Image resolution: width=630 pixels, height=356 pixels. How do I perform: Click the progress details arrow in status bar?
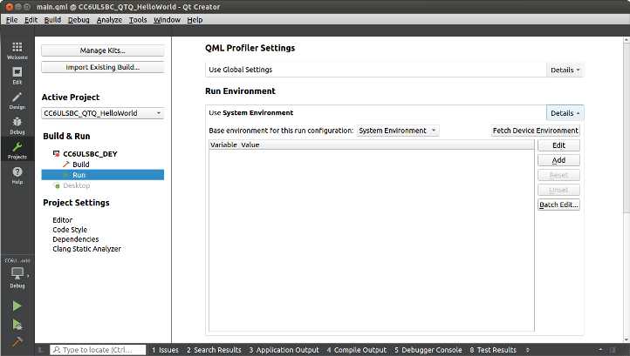[600, 350]
